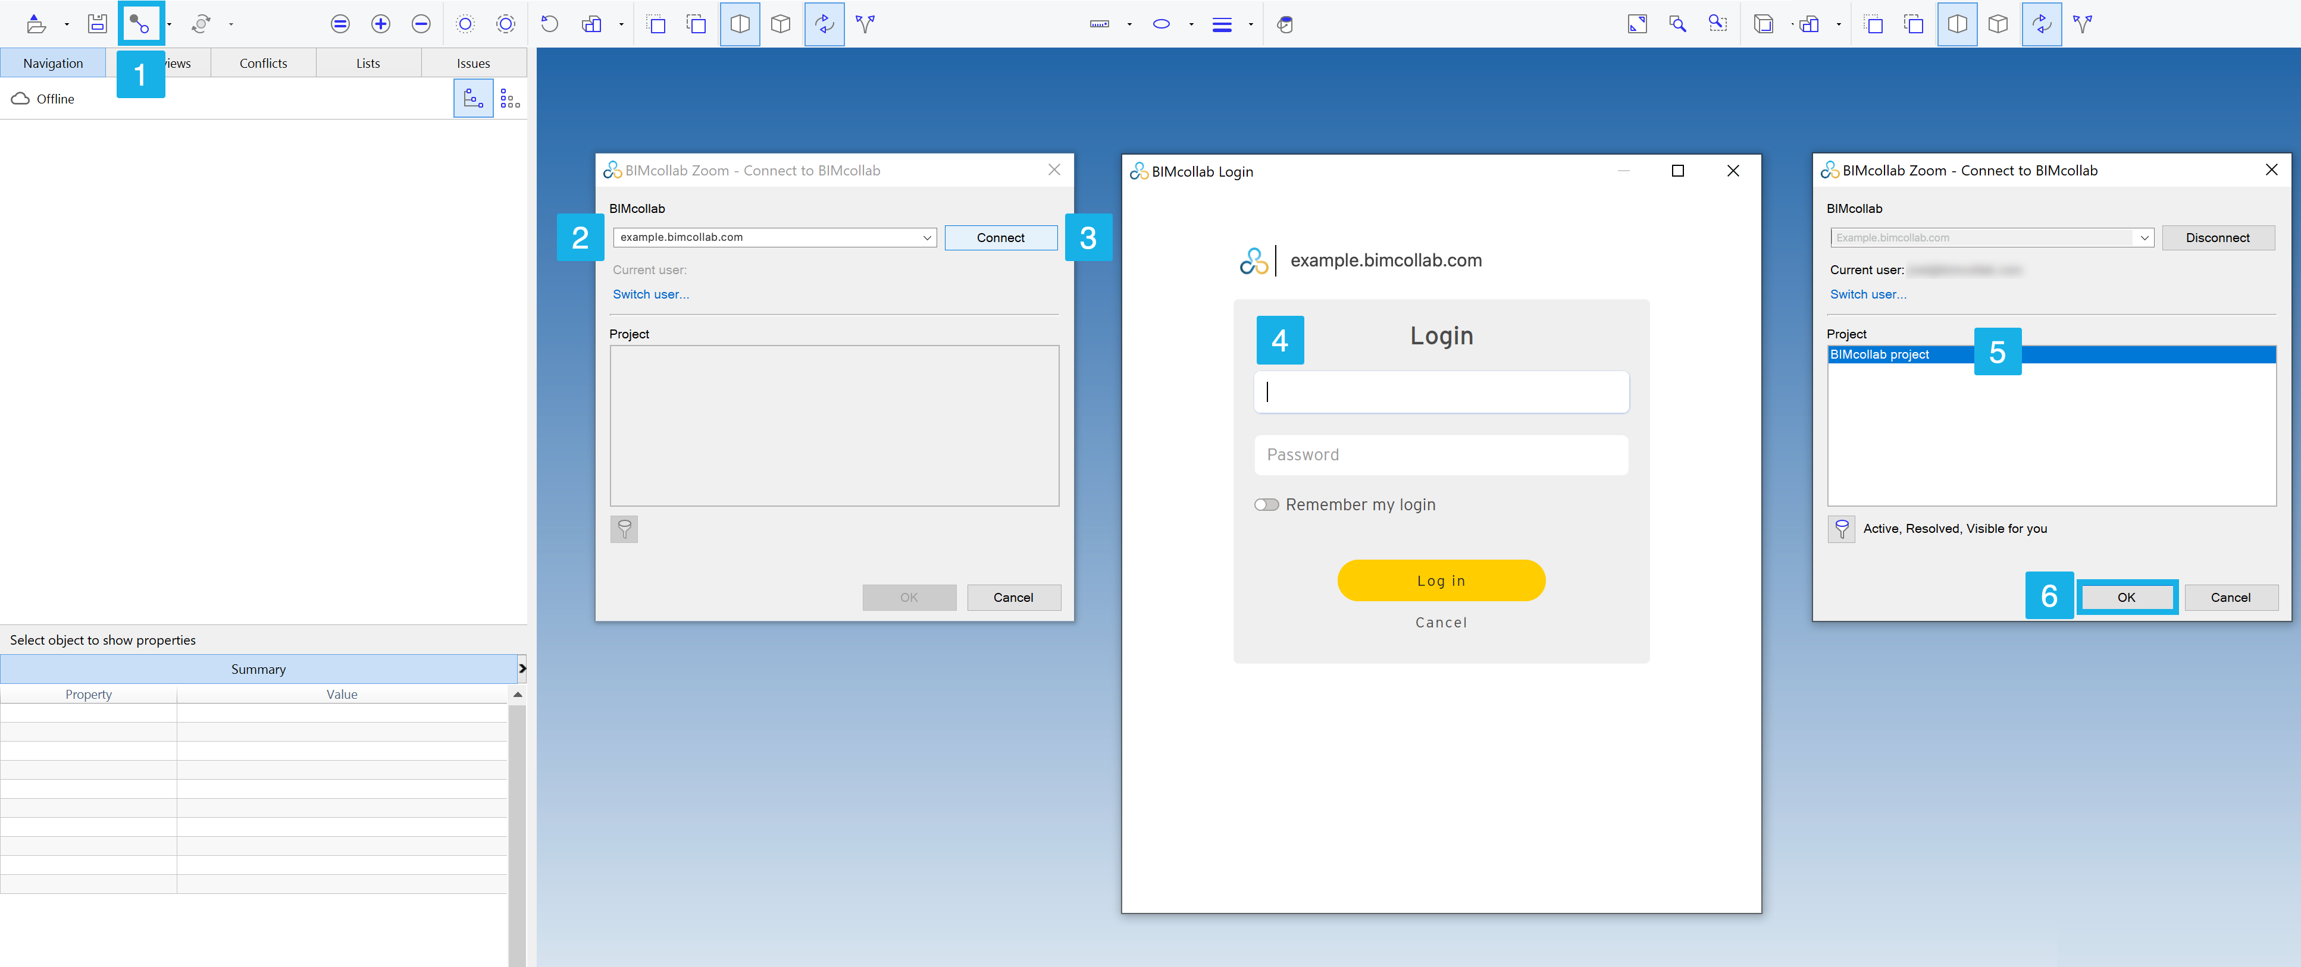Viewport: 2301px width, 967px height.
Task: Click the yellow Log in button
Action: [x=1441, y=580]
